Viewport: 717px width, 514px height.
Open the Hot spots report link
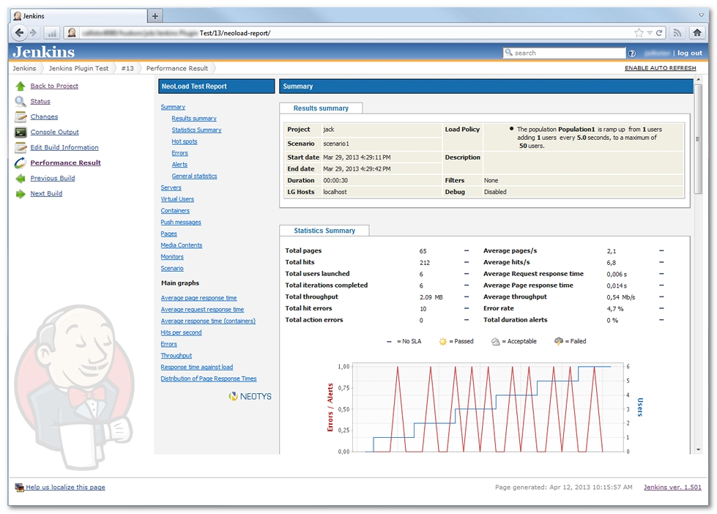point(184,141)
